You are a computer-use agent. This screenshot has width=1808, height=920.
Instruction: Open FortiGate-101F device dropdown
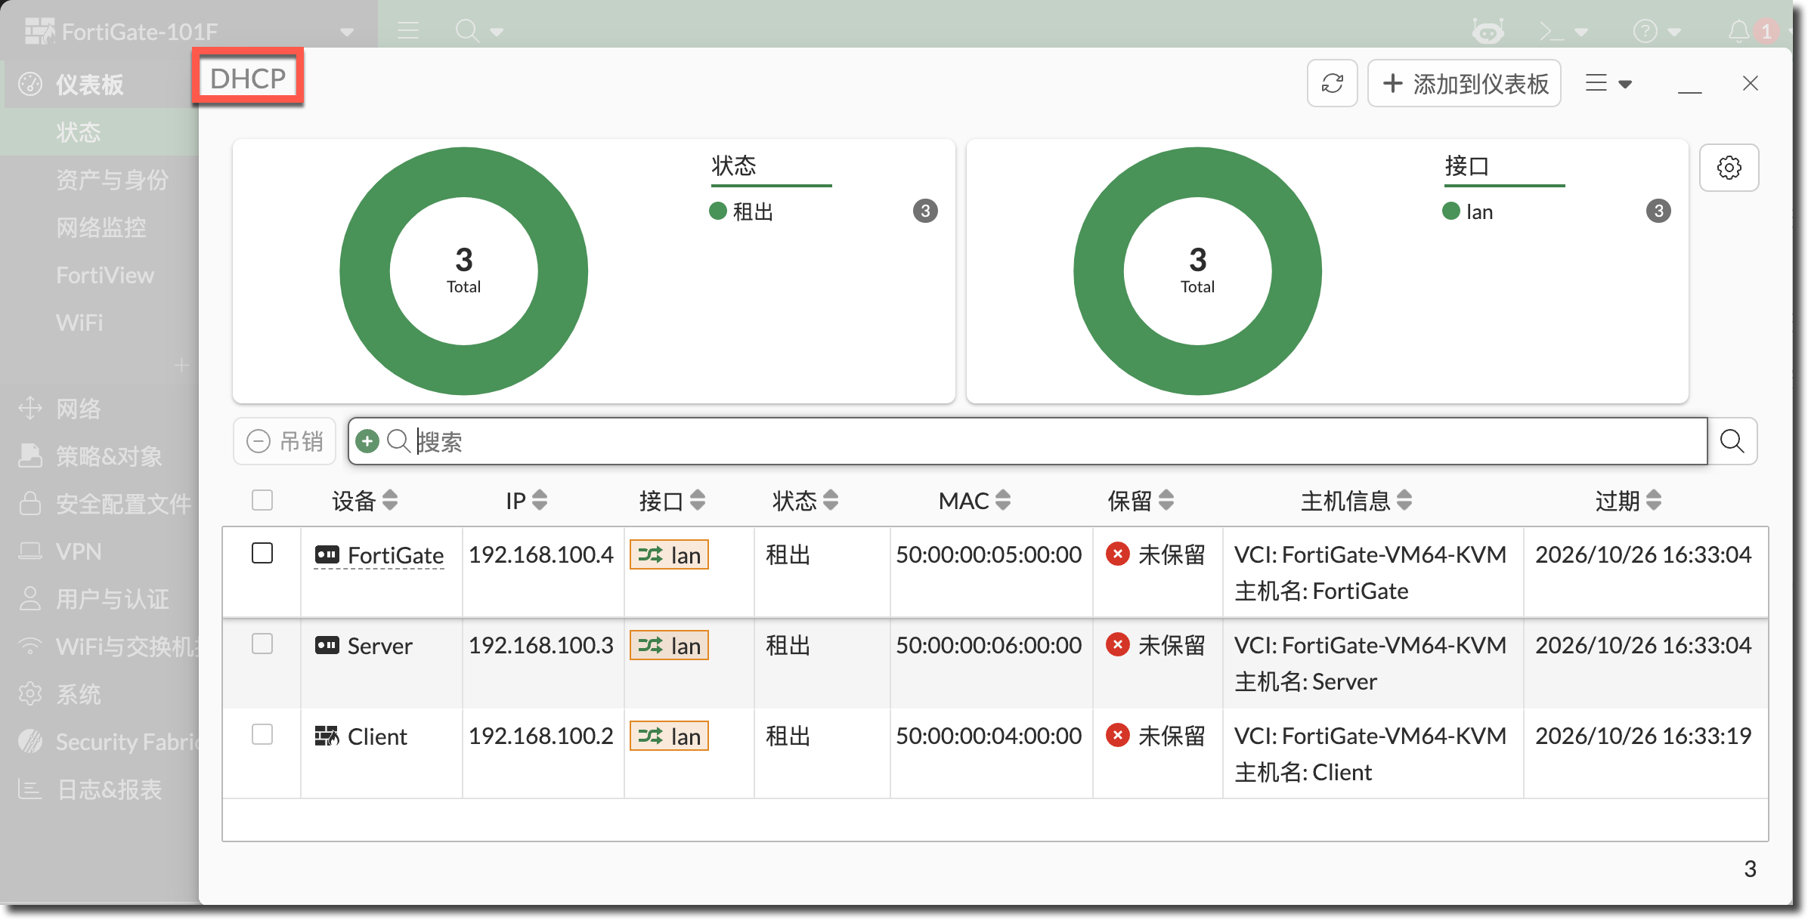coord(347,32)
